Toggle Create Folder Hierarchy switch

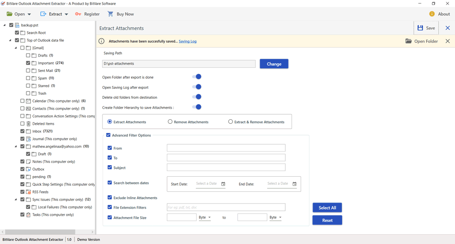pyautogui.click(x=197, y=107)
